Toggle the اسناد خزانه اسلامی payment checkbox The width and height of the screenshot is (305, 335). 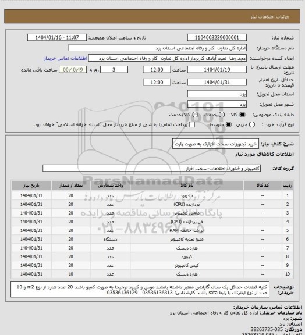click(x=192, y=124)
